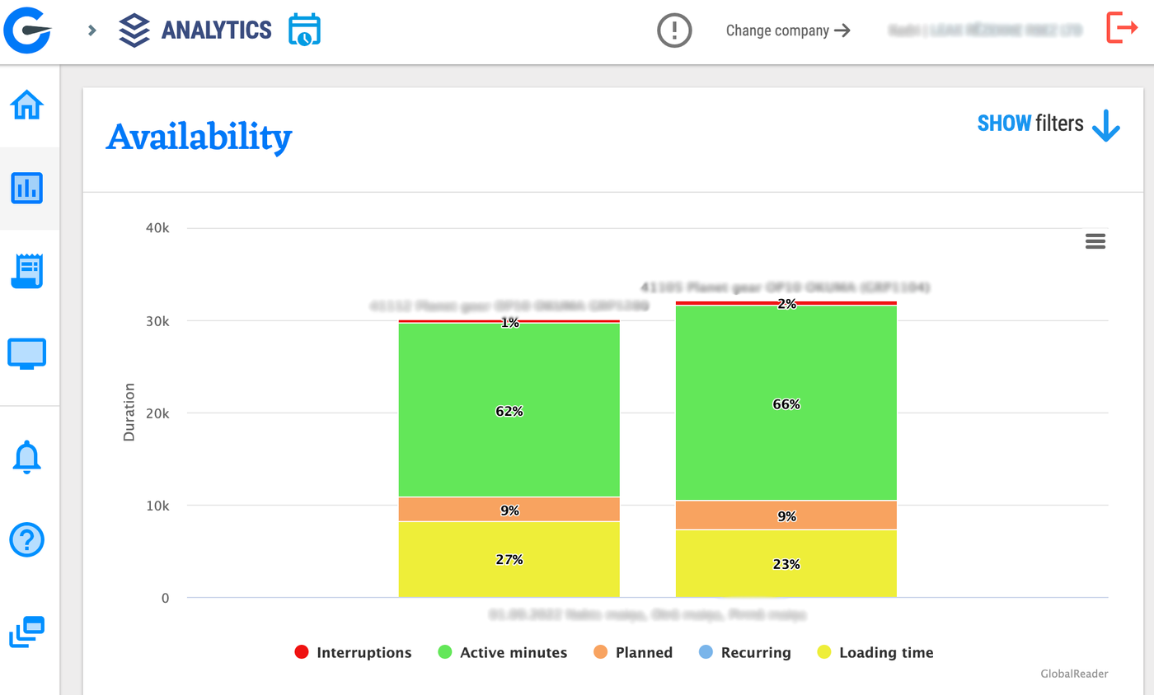Toggle Active minutes series in legend
Screen dimensions: 1154x695
coord(502,652)
